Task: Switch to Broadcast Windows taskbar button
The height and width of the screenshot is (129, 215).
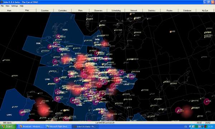Action: (31, 126)
